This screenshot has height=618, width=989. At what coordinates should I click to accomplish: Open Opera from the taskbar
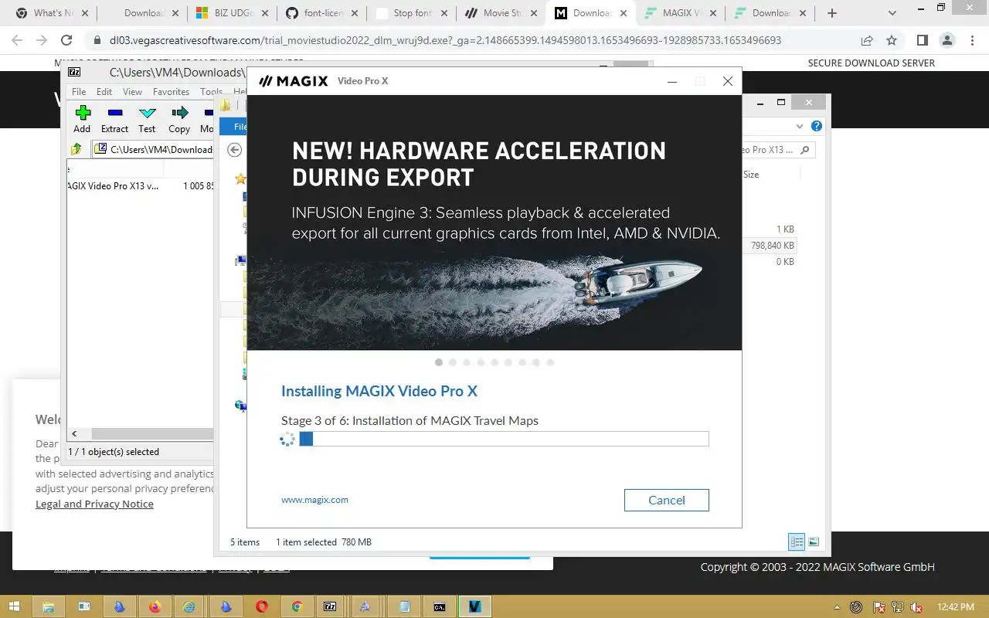(x=261, y=607)
